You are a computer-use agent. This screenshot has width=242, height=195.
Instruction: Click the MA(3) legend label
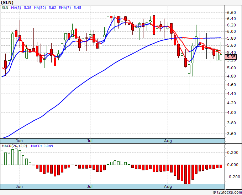click(x=16, y=8)
